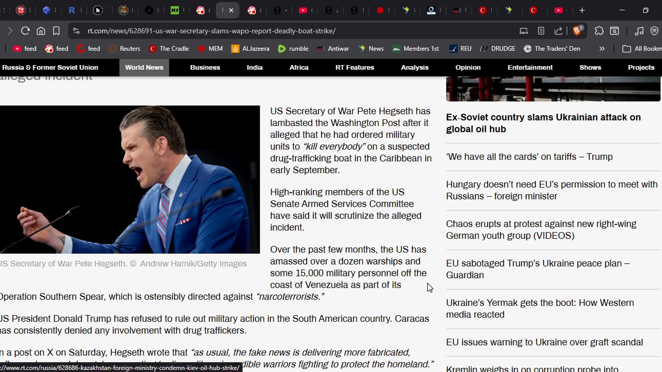Select the World News nav tab
The image size is (662, 372).
[144, 68]
